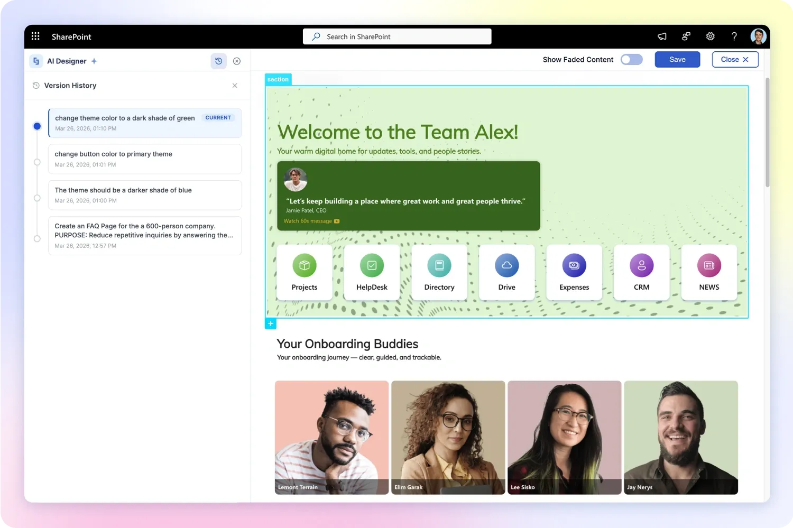This screenshot has height=528, width=793.
Task: Click the Version History title
Action: pyautogui.click(x=70, y=86)
